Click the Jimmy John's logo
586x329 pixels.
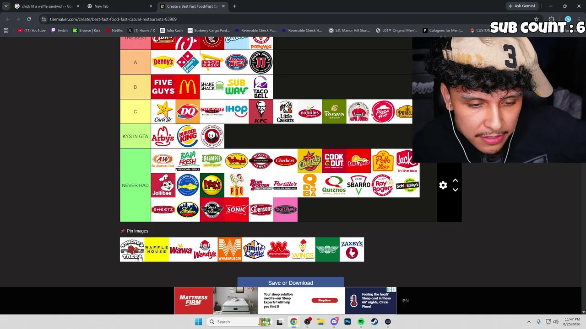(261, 62)
